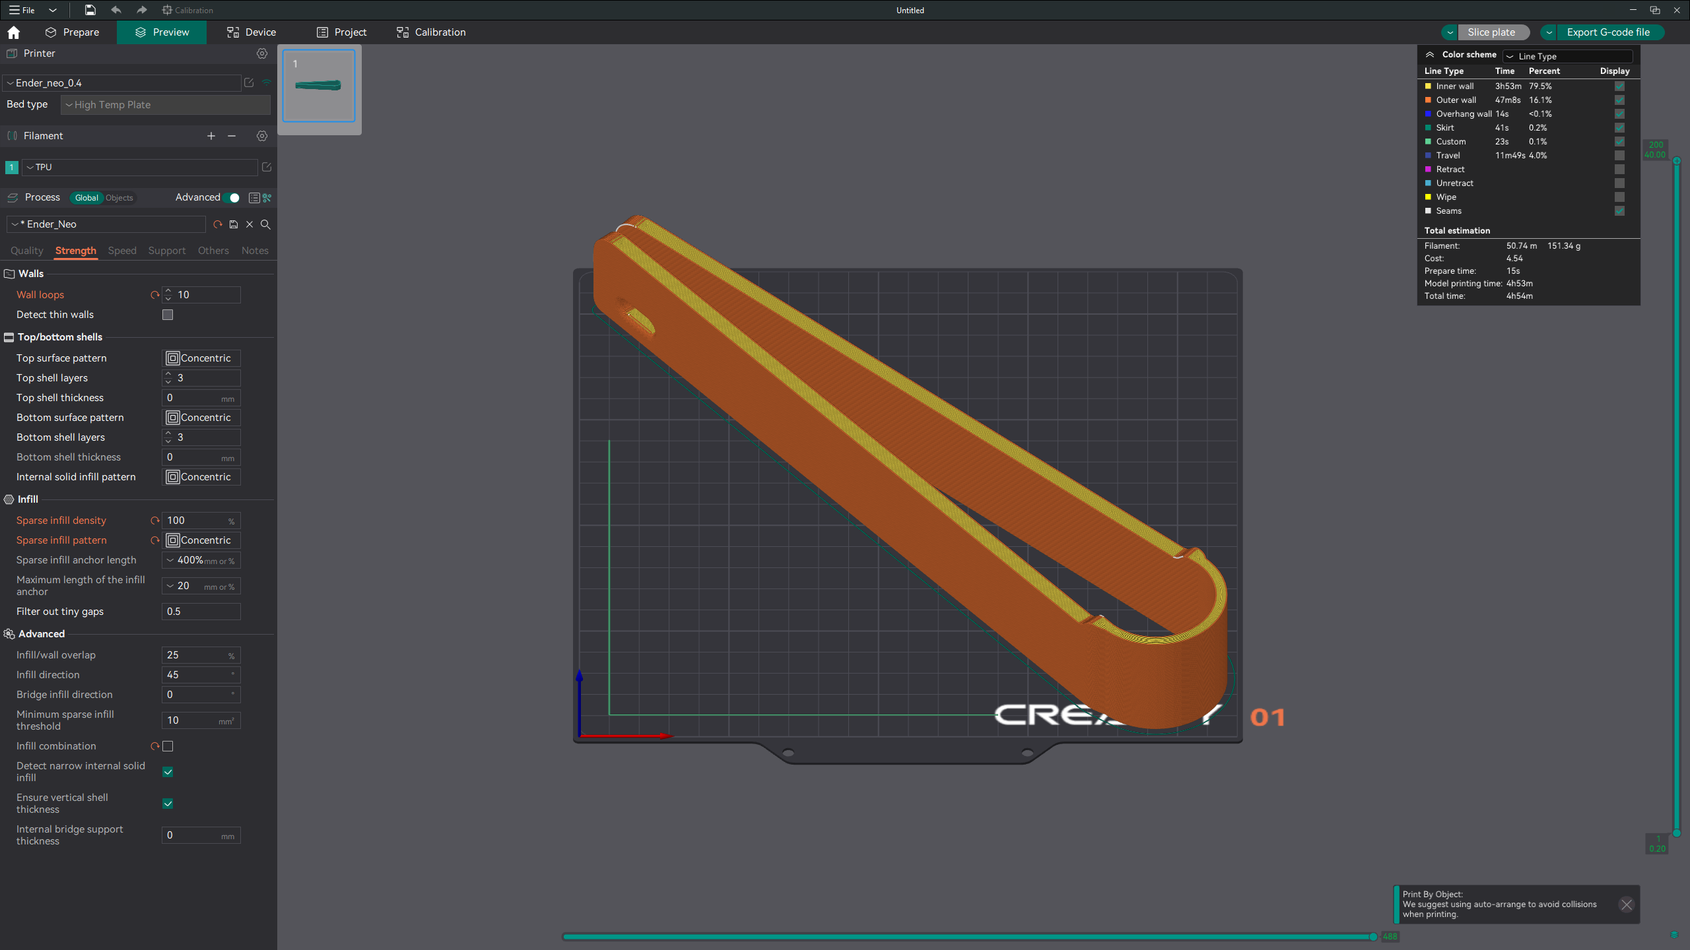Hide Inner wall lines display
The image size is (1690, 950).
pos(1619,86)
